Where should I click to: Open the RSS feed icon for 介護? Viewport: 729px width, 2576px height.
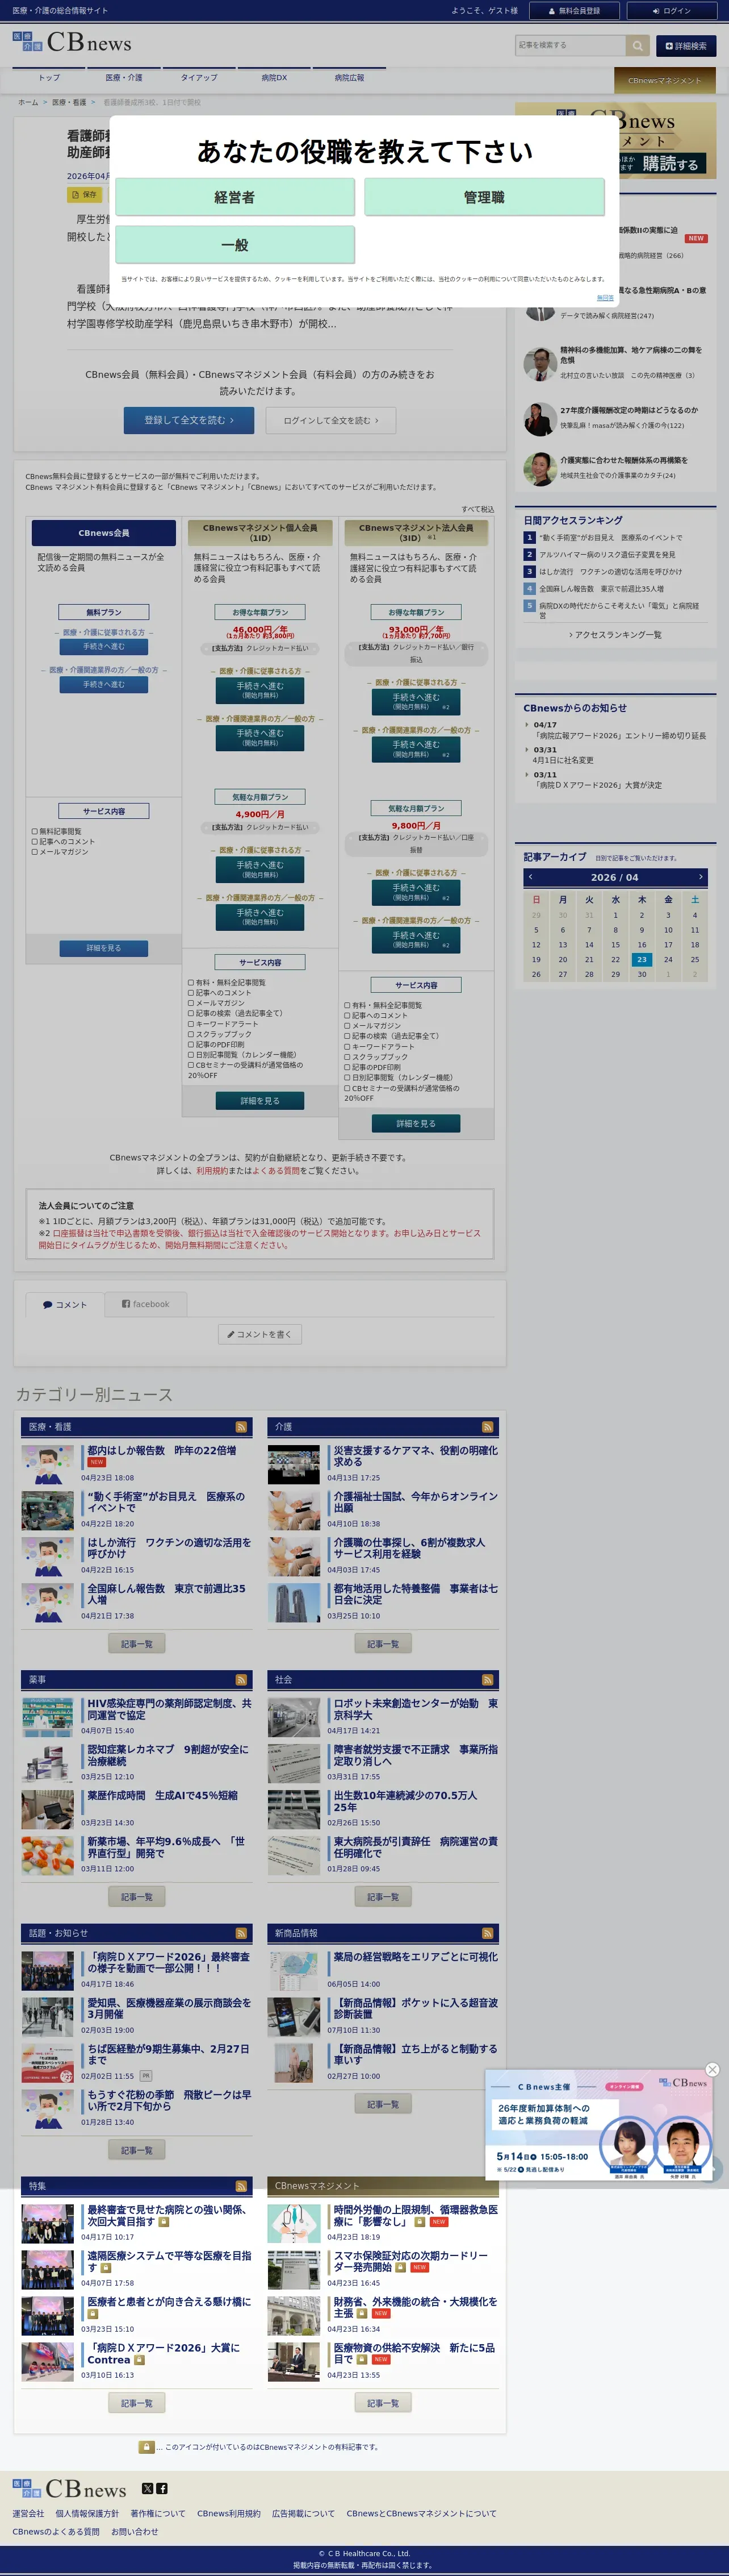[x=487, y=1427]
